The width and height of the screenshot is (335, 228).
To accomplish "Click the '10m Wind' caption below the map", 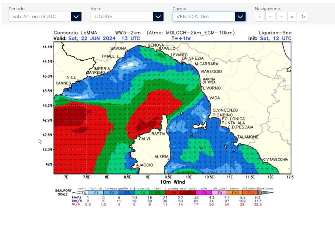I will 173,182.
